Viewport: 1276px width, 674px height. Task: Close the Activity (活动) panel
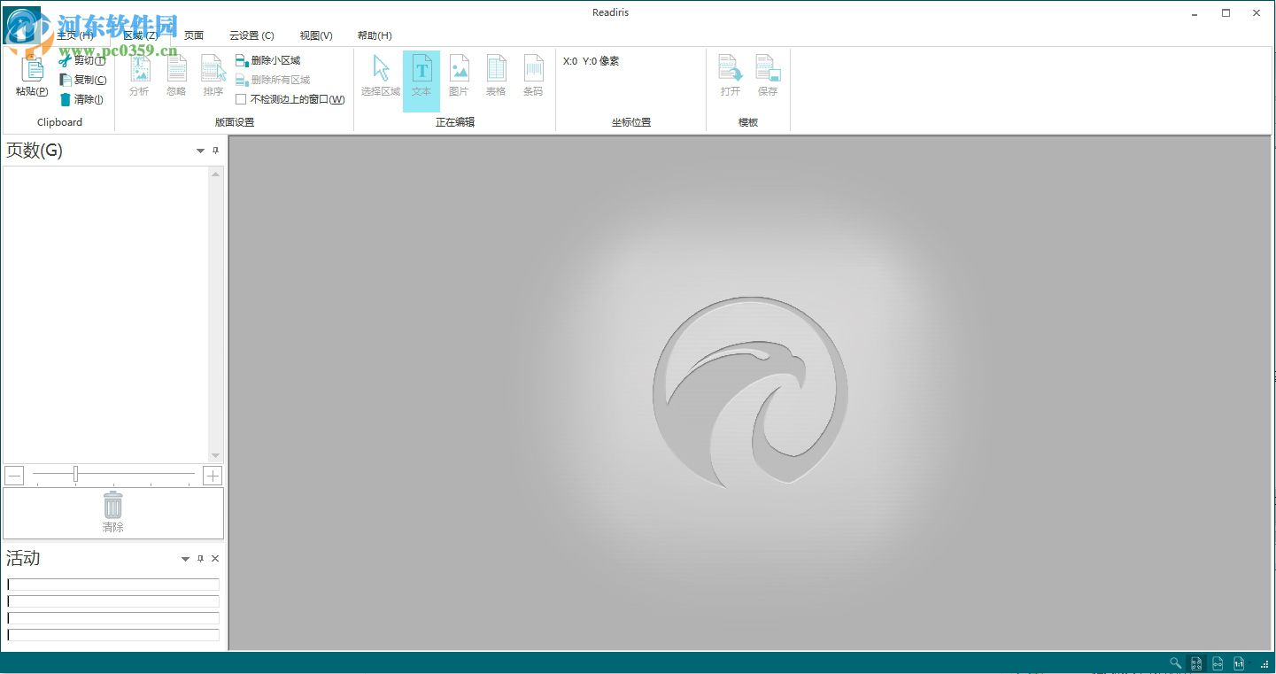215,559
